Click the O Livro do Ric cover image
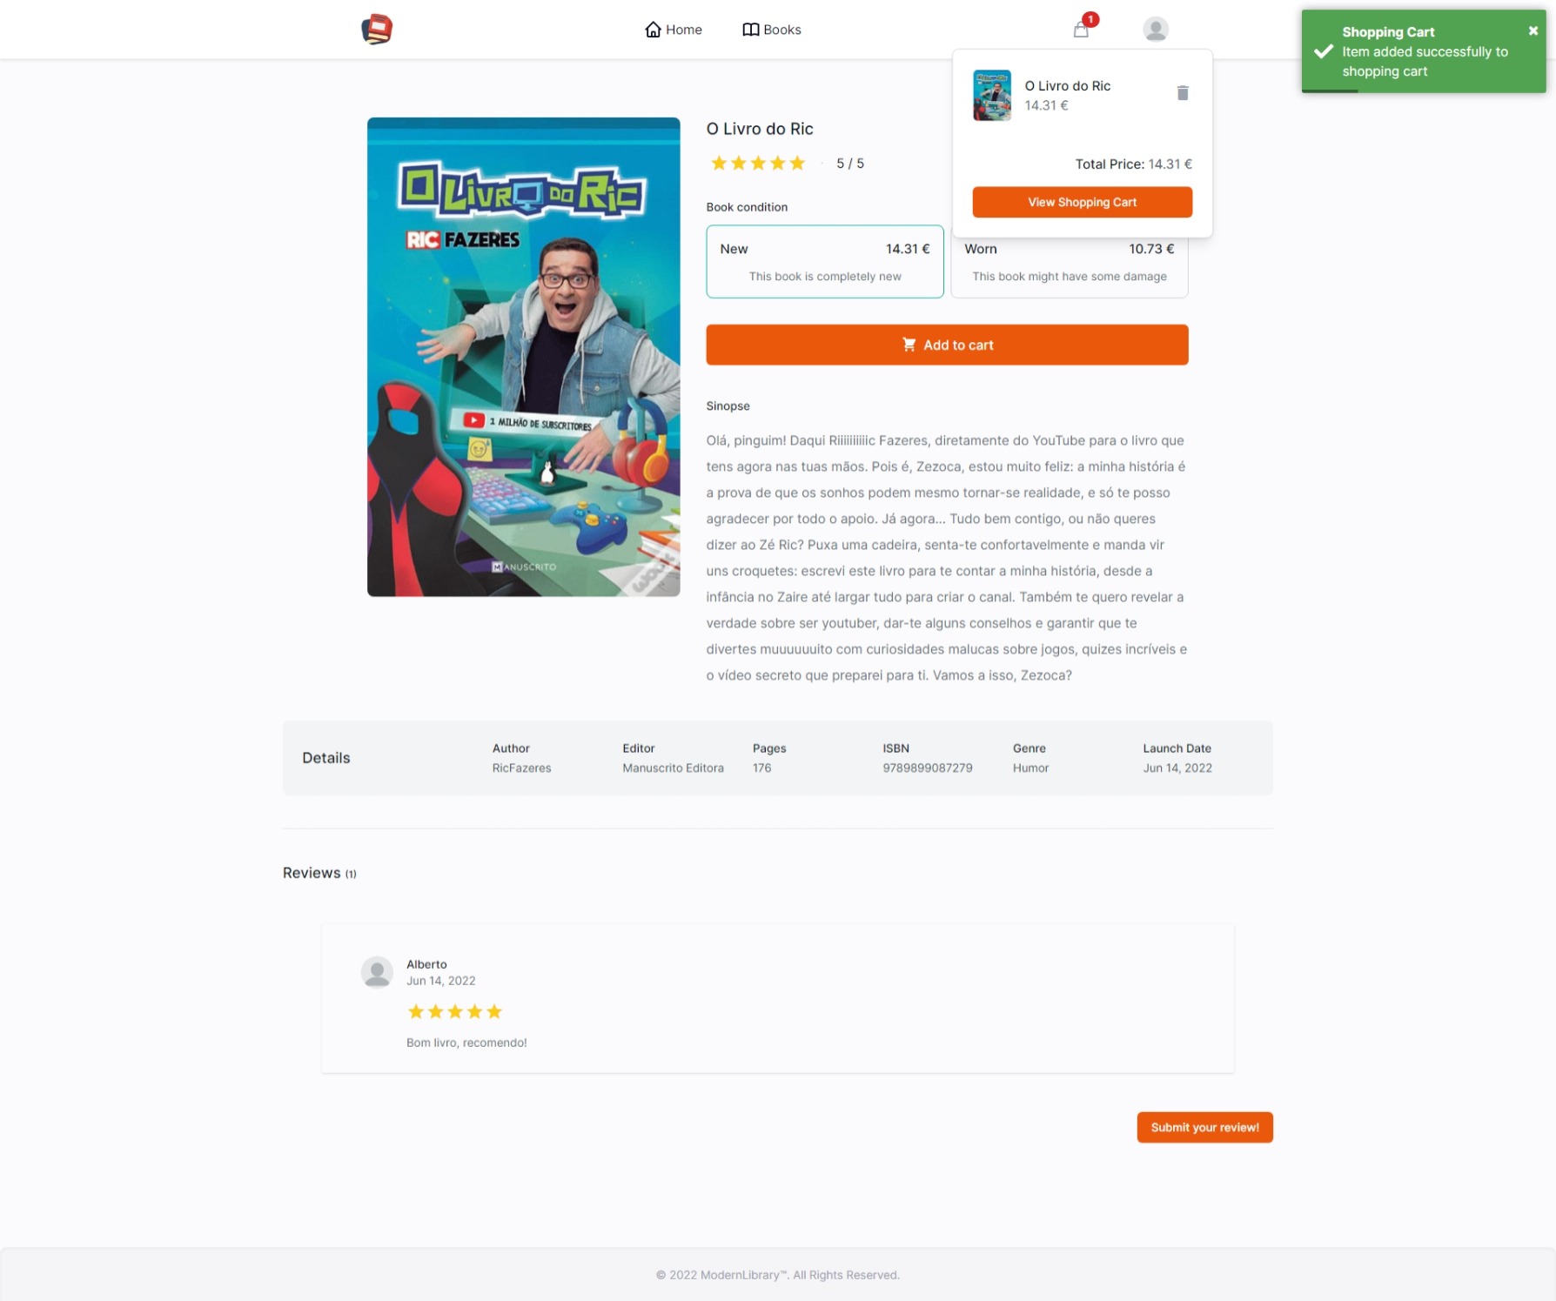 tap(523, 357)
